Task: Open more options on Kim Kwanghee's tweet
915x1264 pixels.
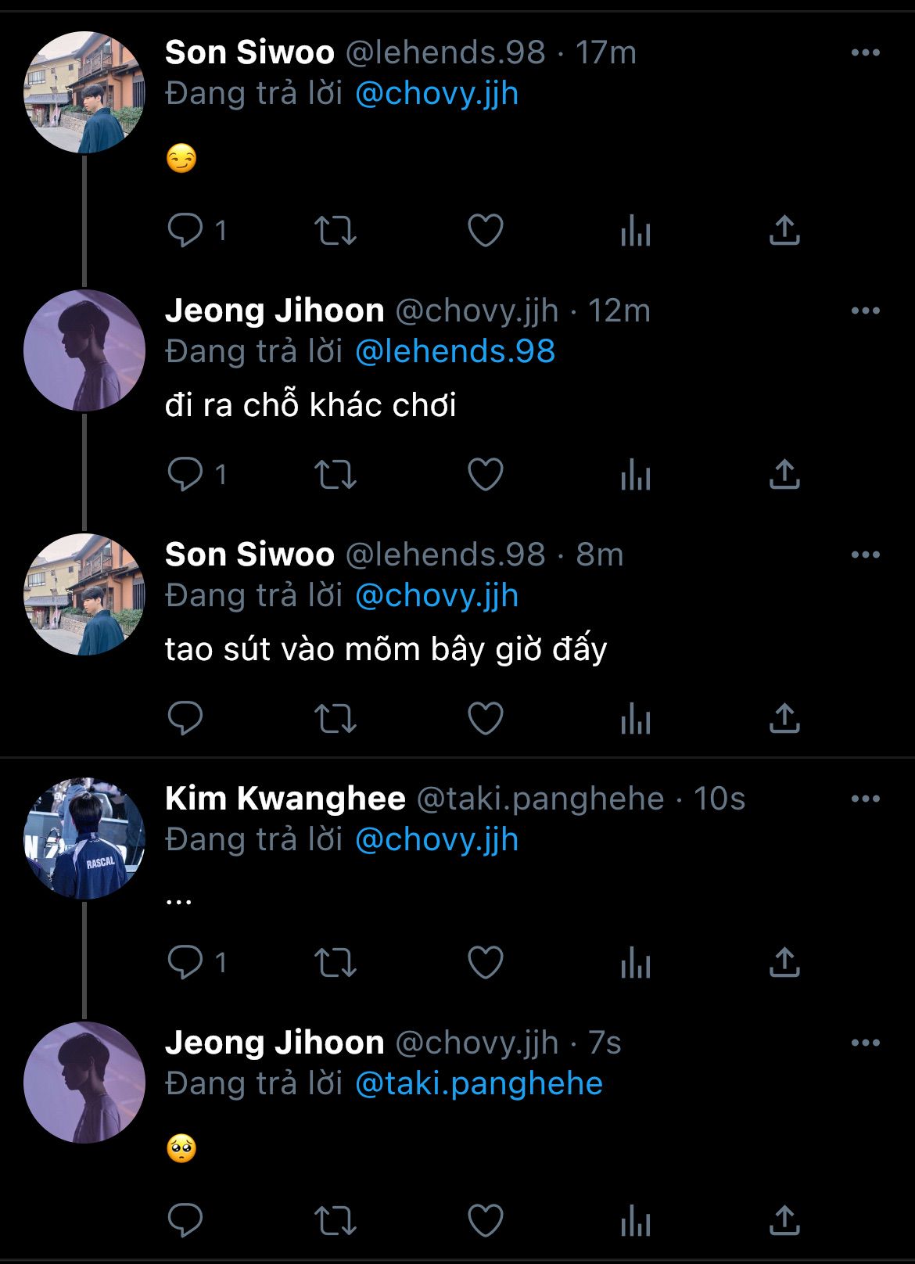Action: click(865, 799)
